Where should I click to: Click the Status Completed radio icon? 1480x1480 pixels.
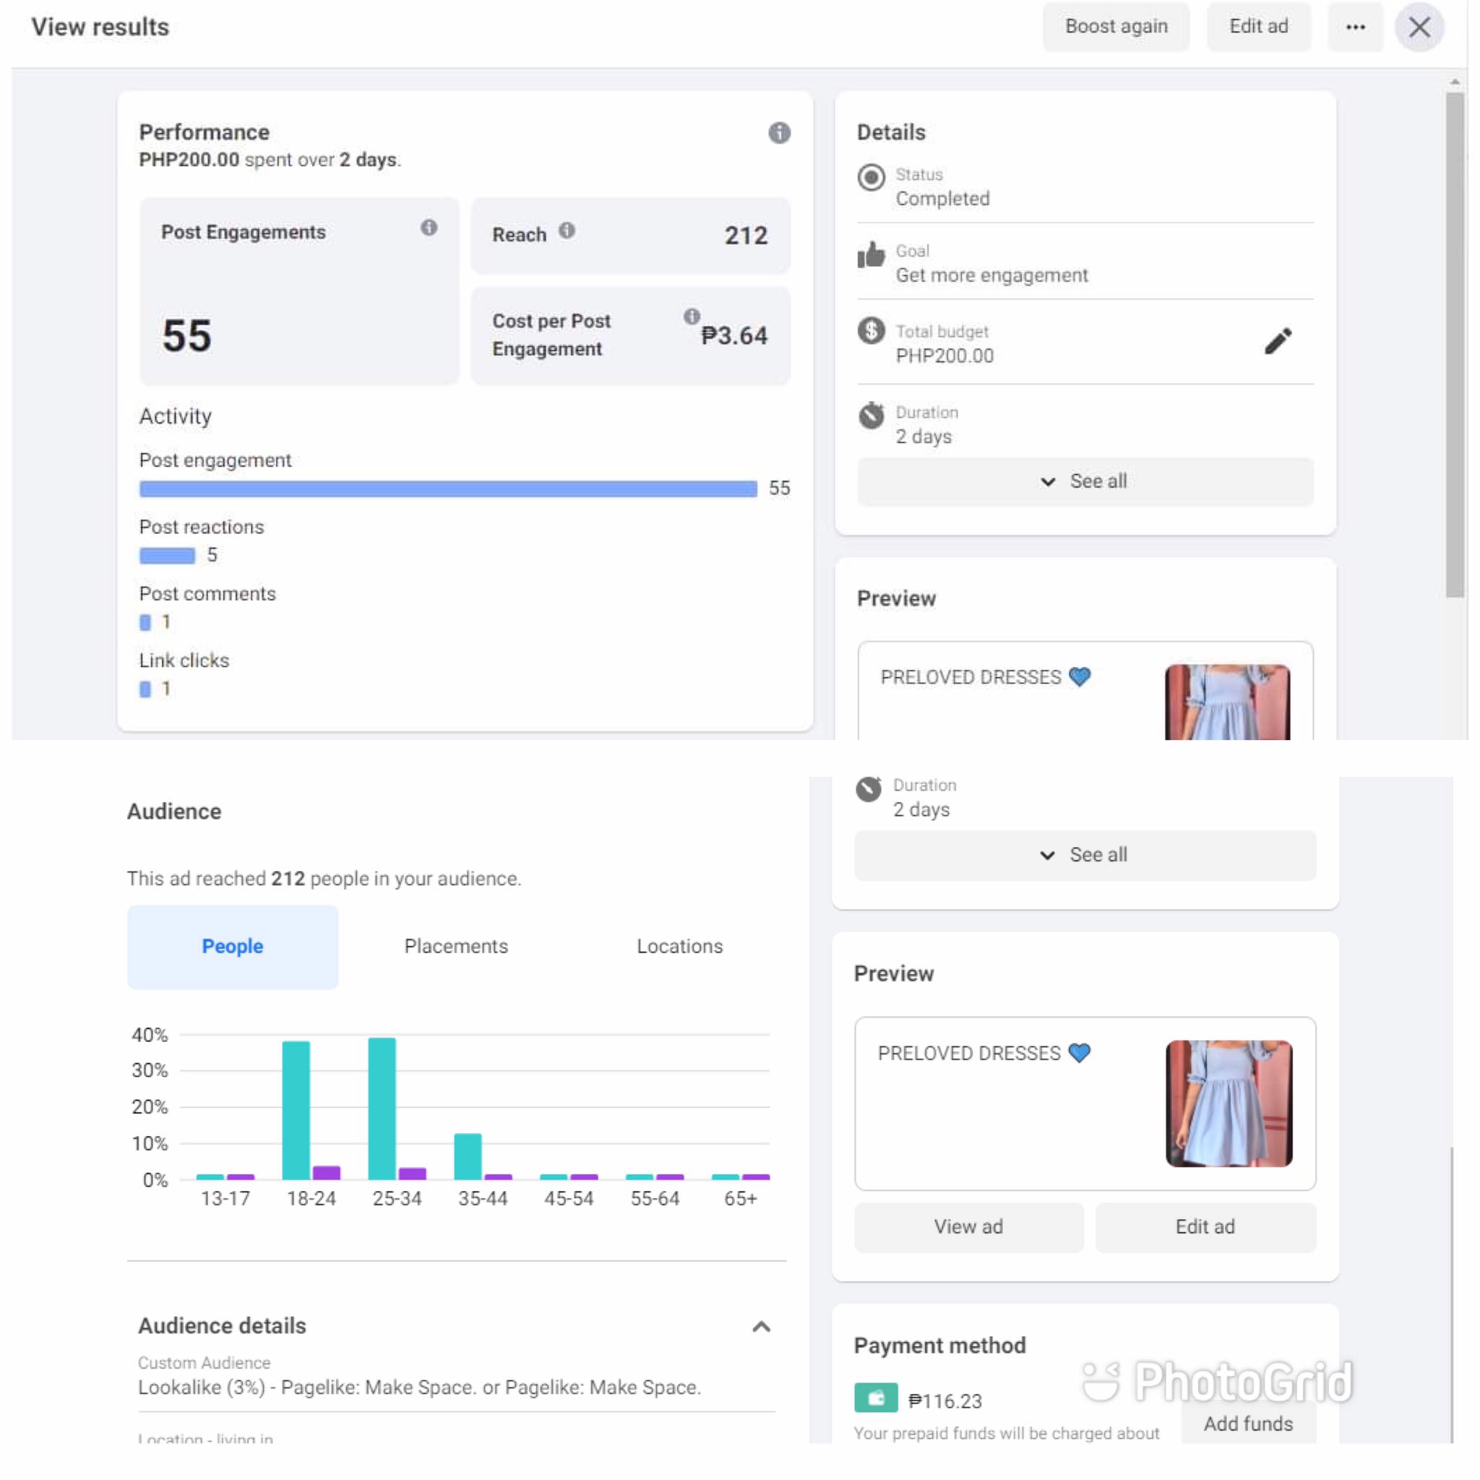point(871,178)
